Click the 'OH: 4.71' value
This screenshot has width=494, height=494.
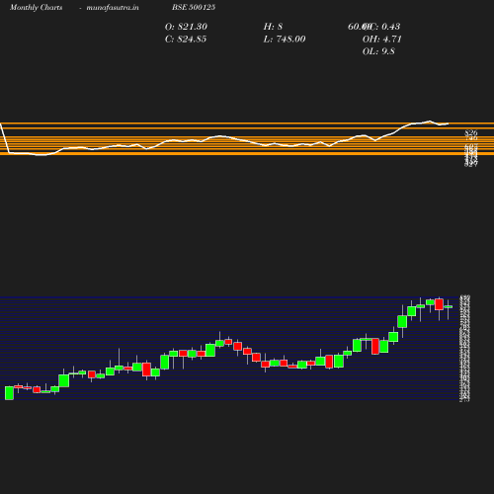coord(382,40)
